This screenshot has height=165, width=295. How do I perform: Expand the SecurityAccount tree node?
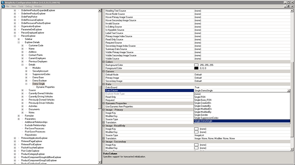coord(26,71)
